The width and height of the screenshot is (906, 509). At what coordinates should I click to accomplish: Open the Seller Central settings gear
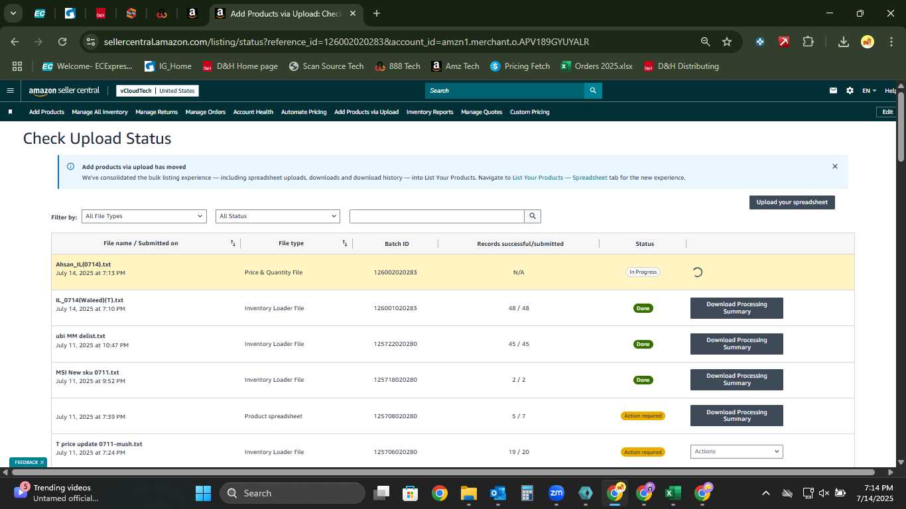click(x=850, y=91)
